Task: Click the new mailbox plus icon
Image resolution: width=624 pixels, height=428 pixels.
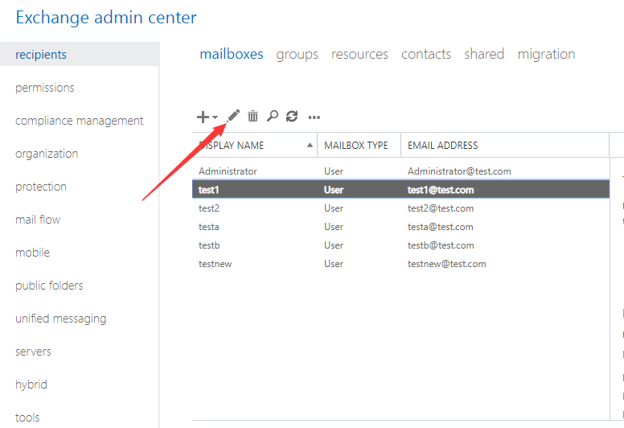Action: tap(203, 117)
